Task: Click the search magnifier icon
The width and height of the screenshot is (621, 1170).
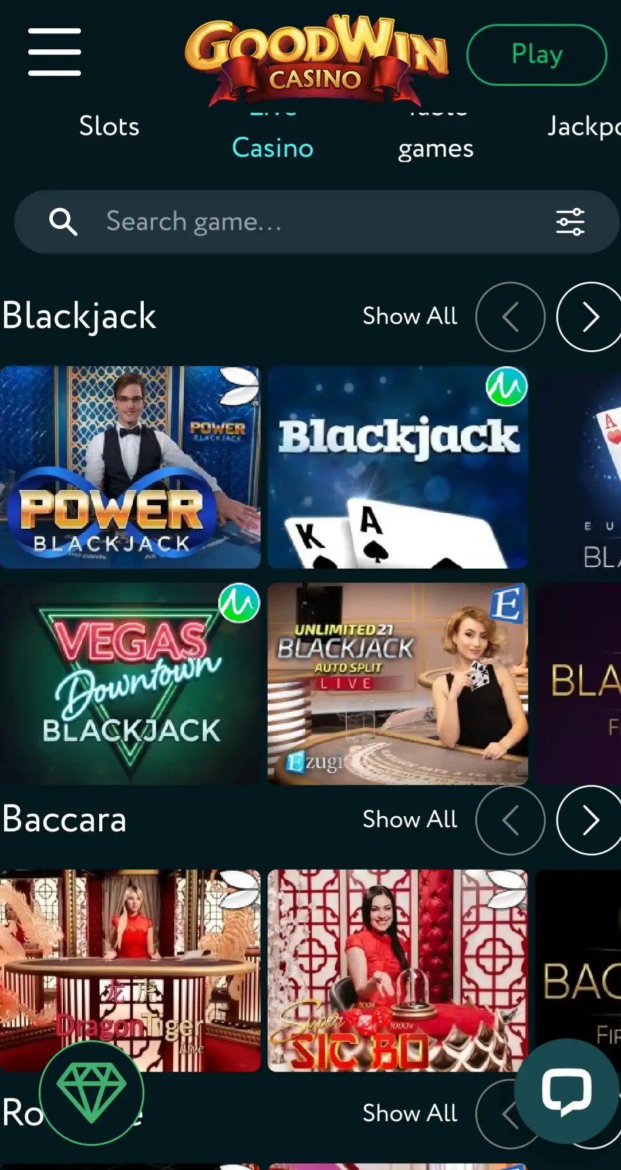Action: pyautogui.click(x=63, y=222)
